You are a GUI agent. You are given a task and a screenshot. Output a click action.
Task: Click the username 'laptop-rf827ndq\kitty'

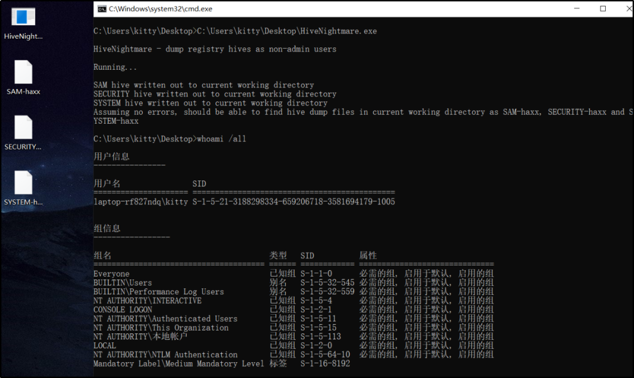[x=141, y=202]
